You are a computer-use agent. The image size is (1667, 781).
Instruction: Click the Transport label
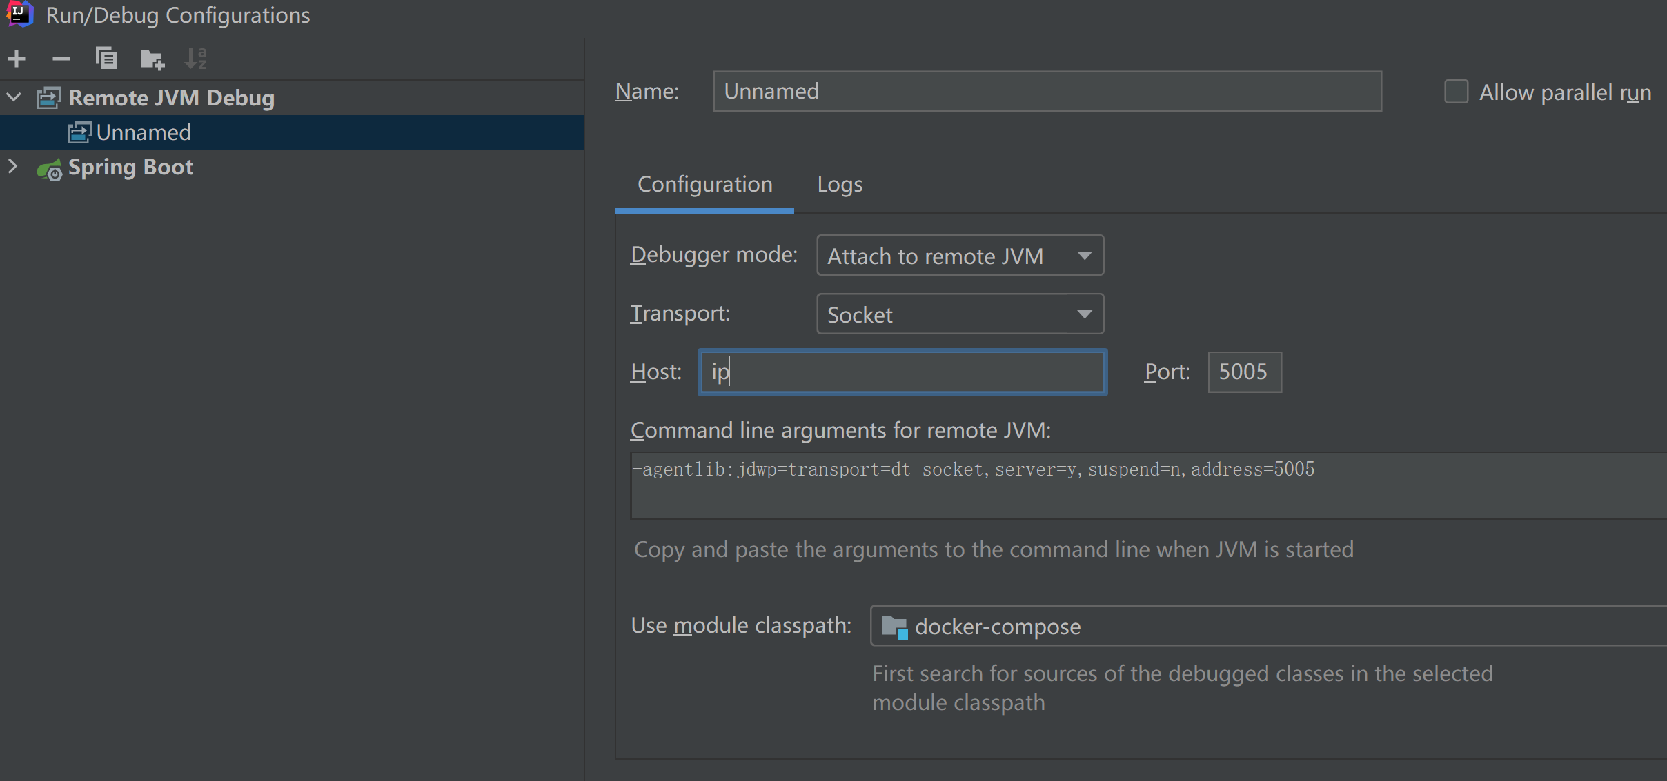point(680,314)
